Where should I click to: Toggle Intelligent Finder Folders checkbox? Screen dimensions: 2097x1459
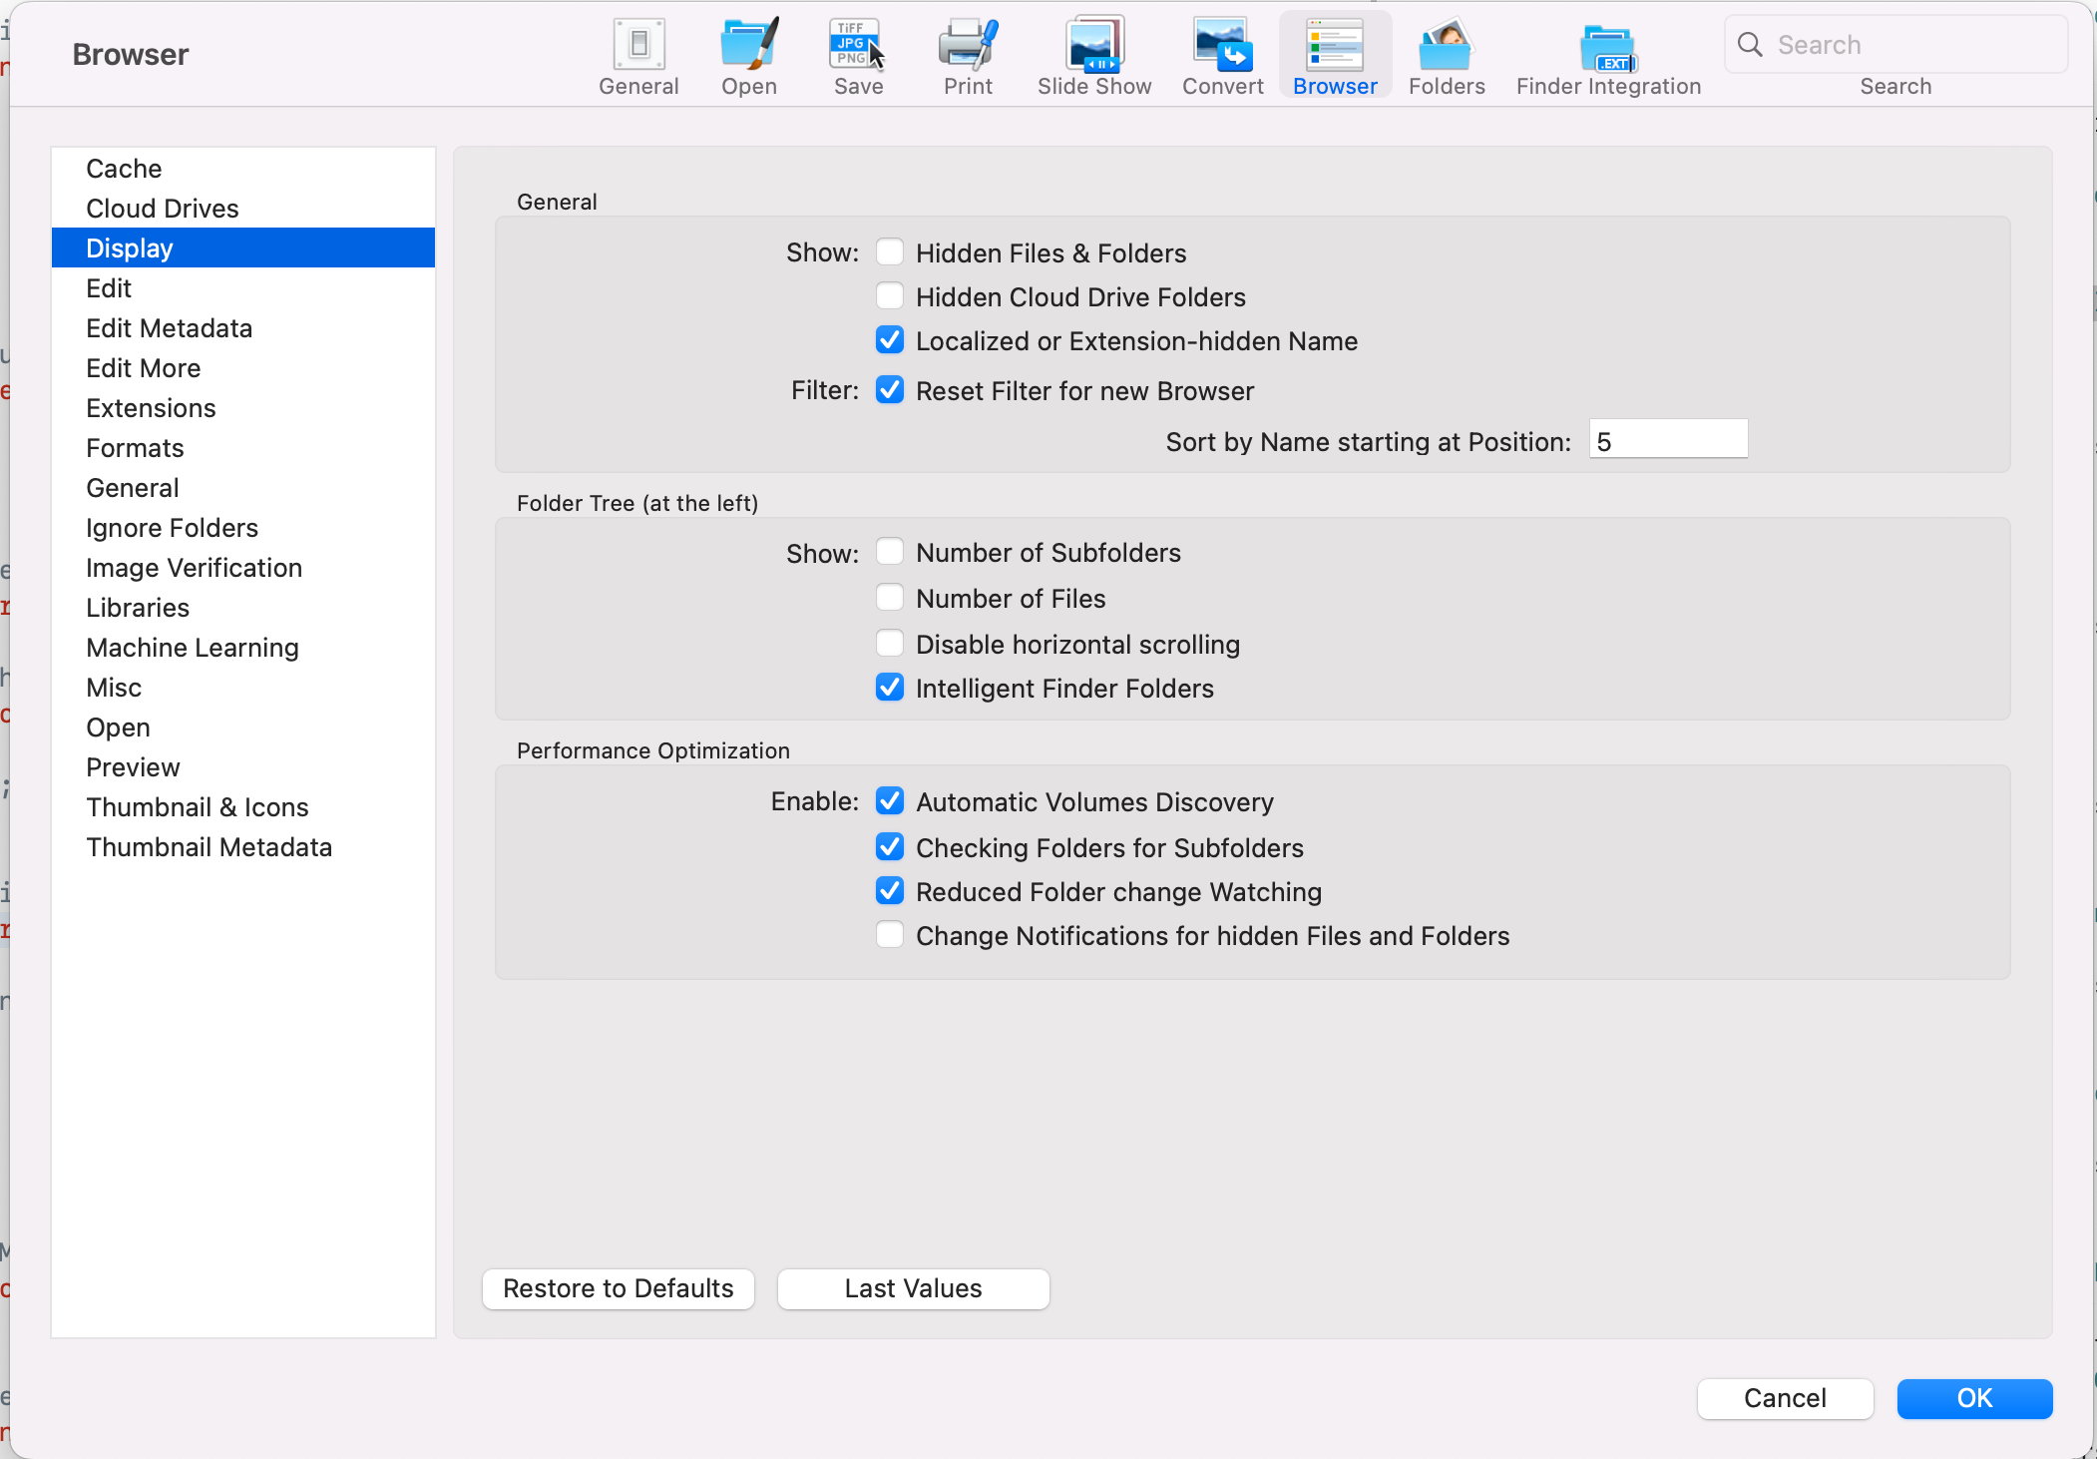point(889,688)
